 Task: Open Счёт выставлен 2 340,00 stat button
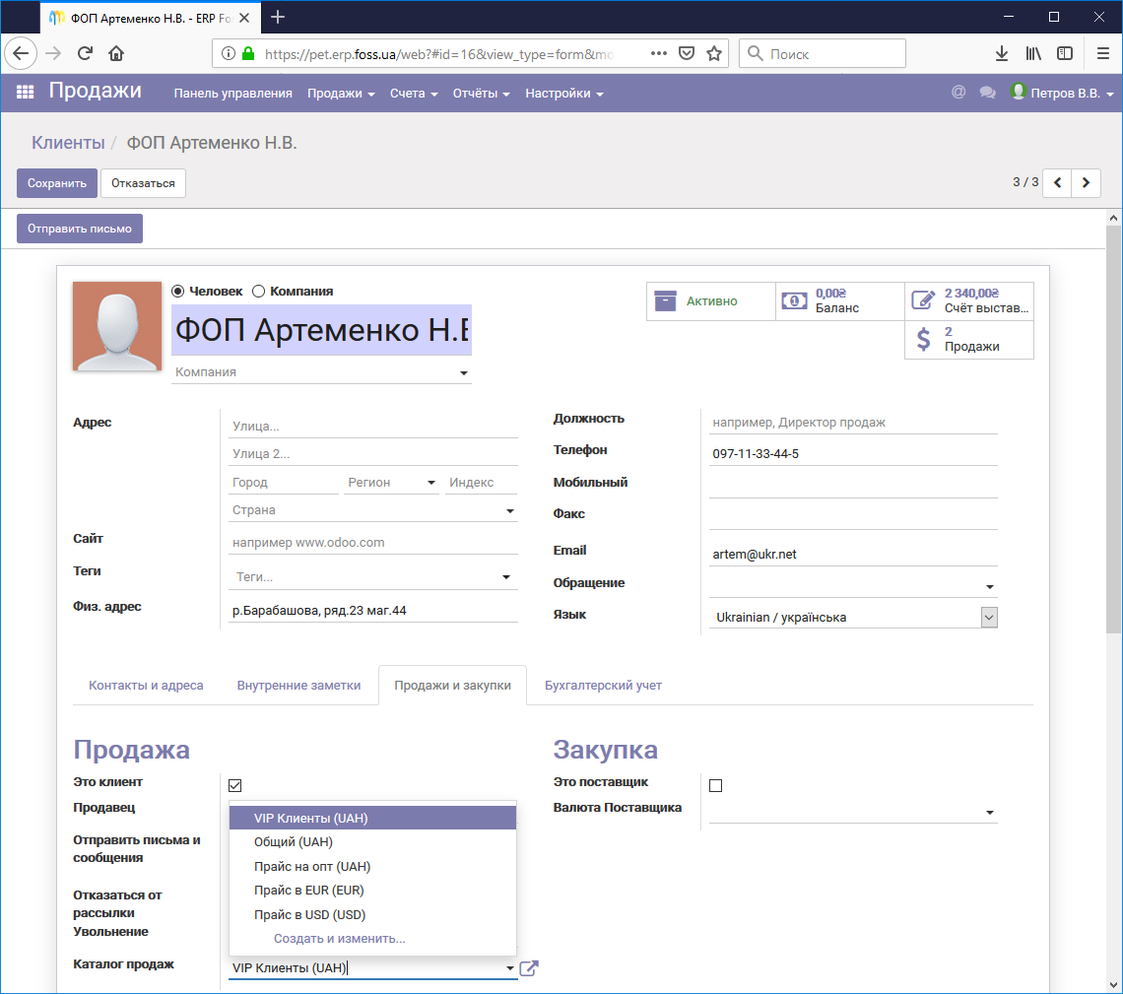(x=969, y=301)
